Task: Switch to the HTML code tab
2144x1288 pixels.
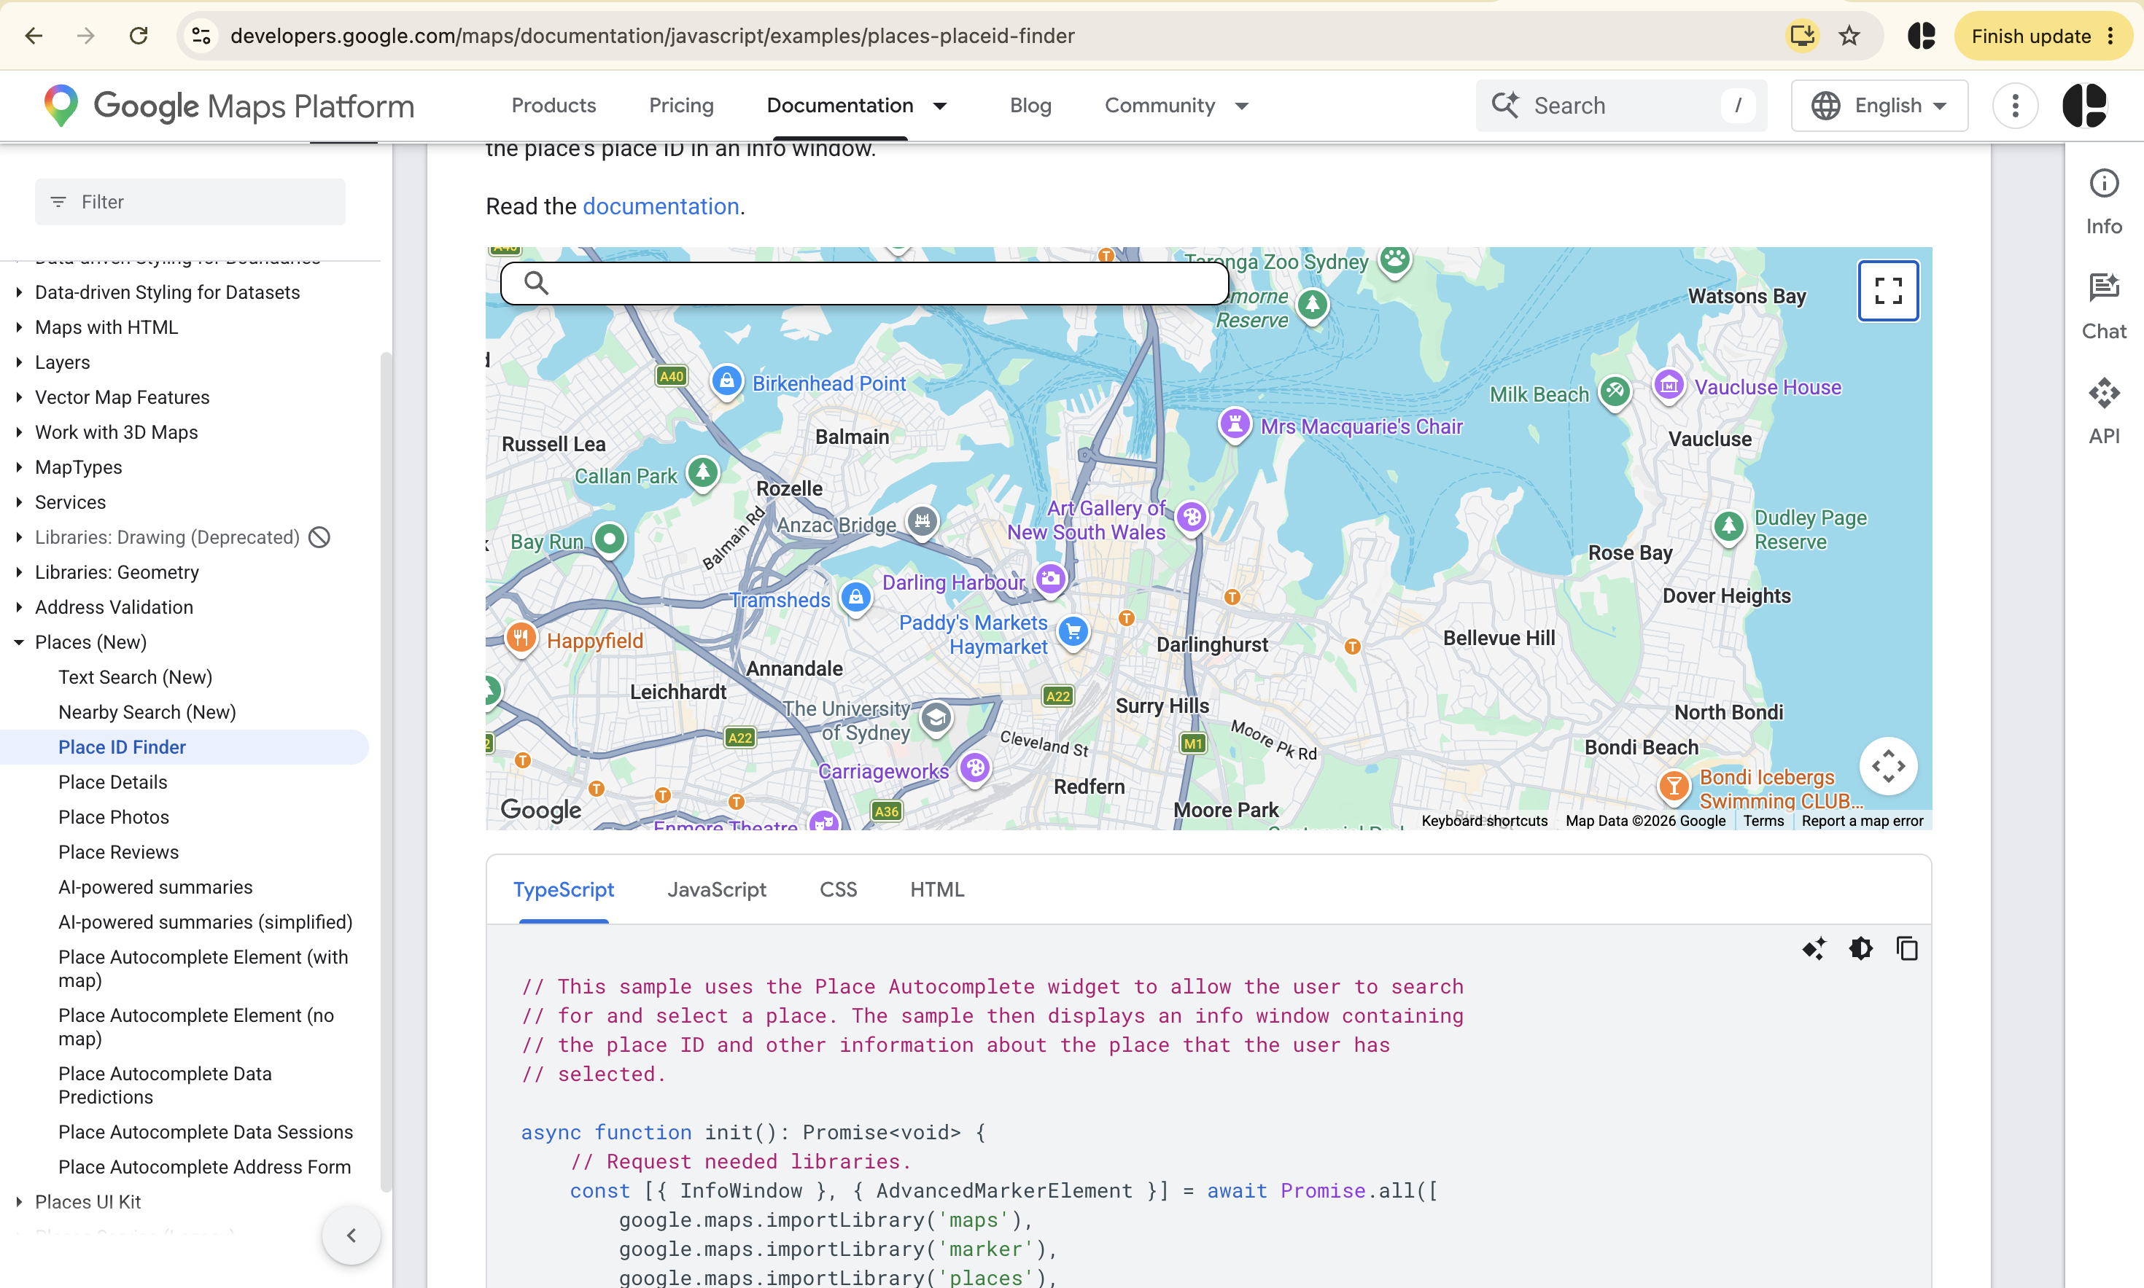Action: tap(937, 889)
